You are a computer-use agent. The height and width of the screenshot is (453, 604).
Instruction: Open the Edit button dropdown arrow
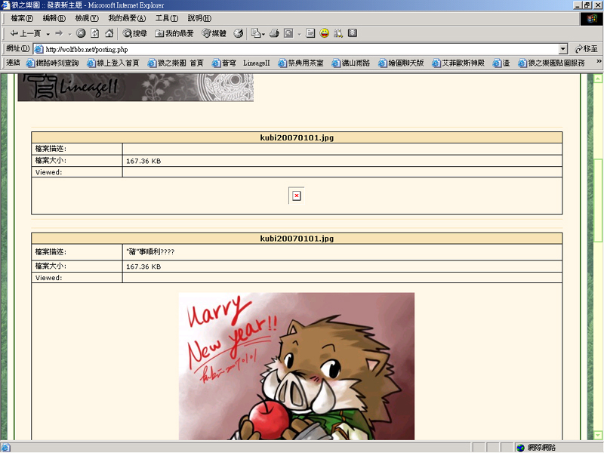coord(299,34)
